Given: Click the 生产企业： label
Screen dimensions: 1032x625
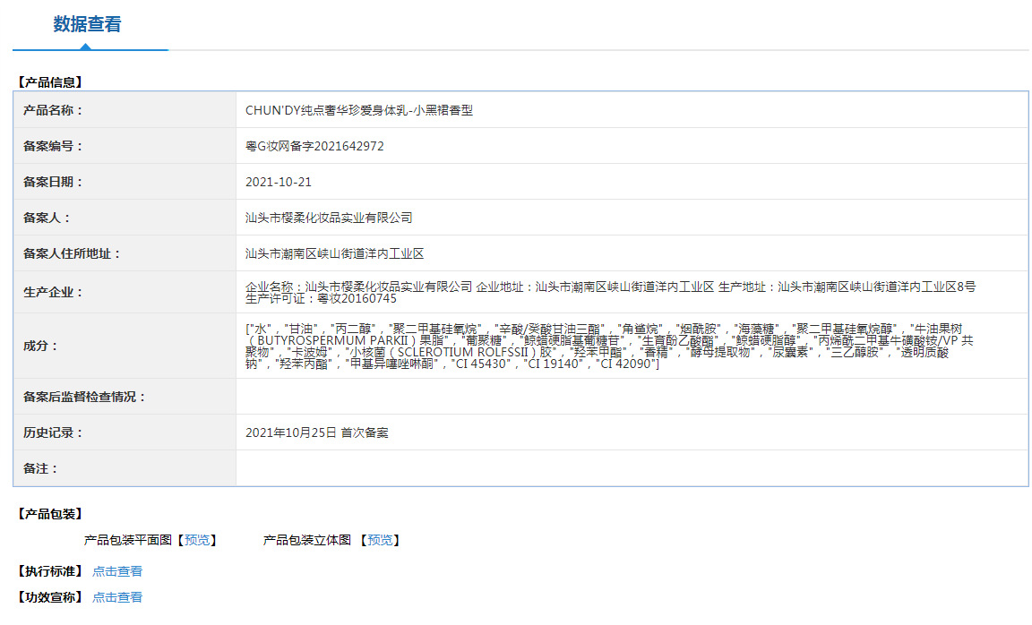Looking at the screenshot, I should coord(54,292).
